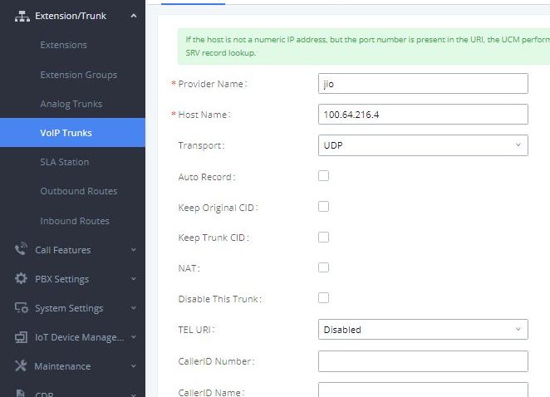Viewport: 550px width, 397px height.
Task: Collapse the Extension/Trunk menu section
Action: 134,16
